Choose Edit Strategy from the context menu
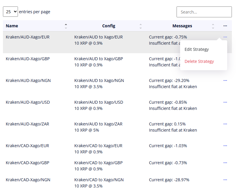The image size is (236, 188). tap(197, 49)
